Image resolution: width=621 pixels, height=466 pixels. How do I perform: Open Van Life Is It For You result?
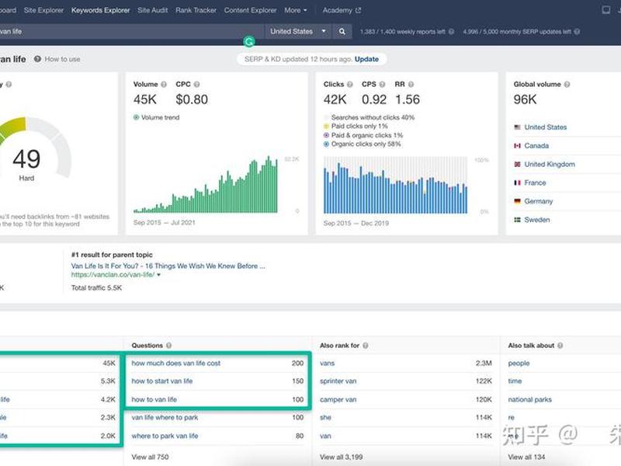point(168,266)
